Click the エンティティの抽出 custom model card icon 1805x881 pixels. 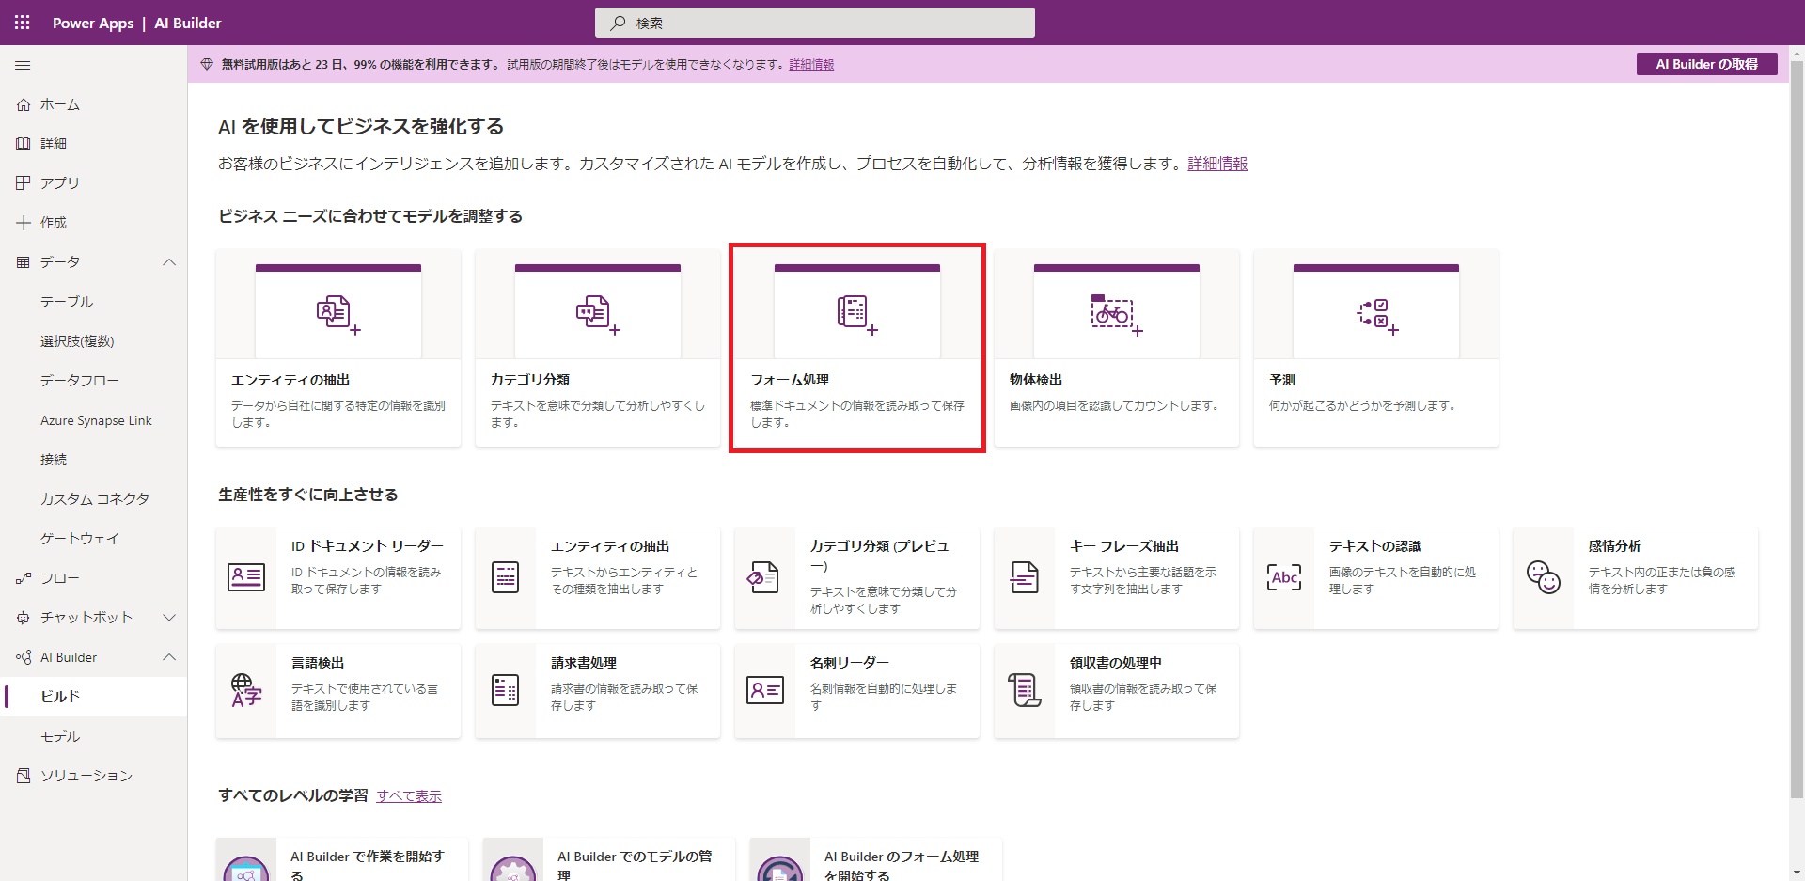(338, 314)
